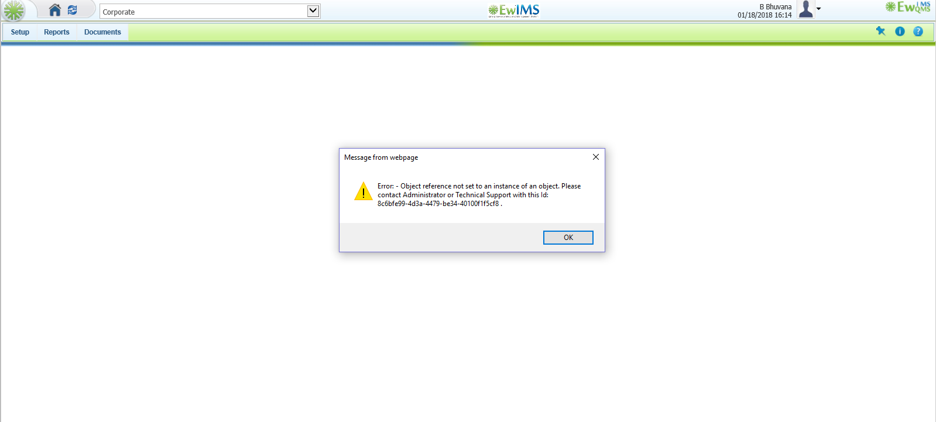The width and height of the screenshot is (936, 422).
Task: Expand the Corporate dropdown arrow
Action: pos(313,11)
